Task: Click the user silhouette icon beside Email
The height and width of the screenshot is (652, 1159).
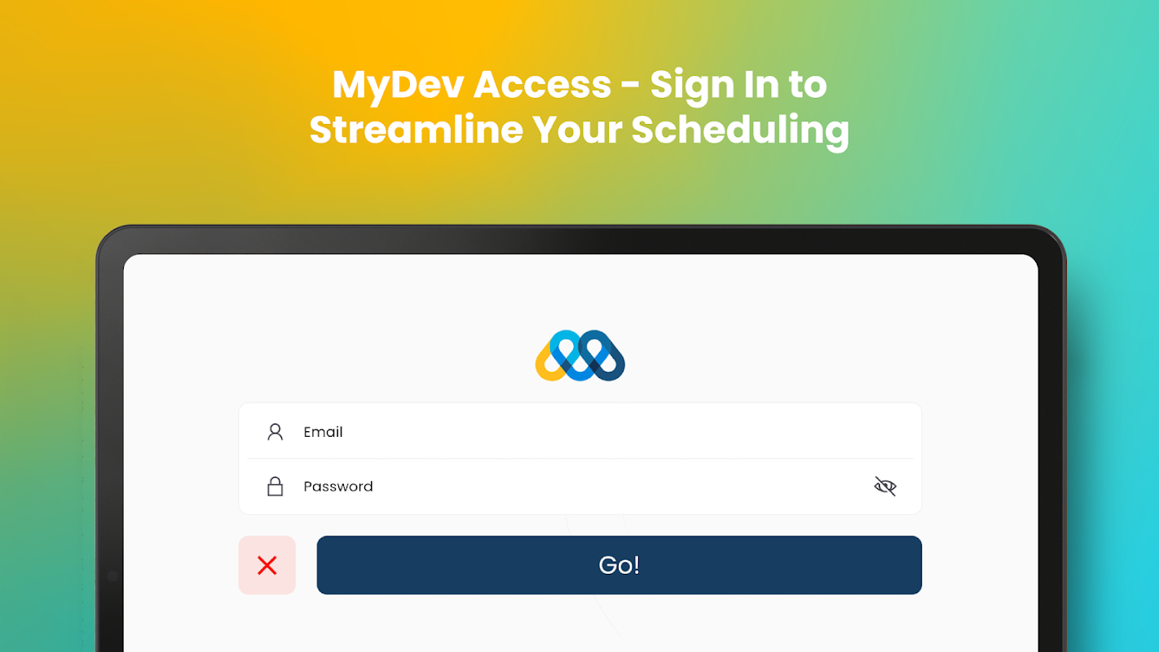Action: pyautogui.click(x=275, y=432)
